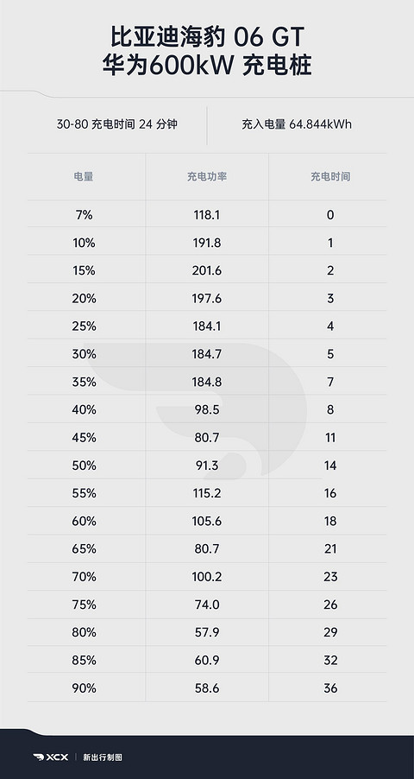Click the 充入电量 64.844kWh summary
Image resolution: width=414 pixels, height=779 pixels.
coord(297,124)
